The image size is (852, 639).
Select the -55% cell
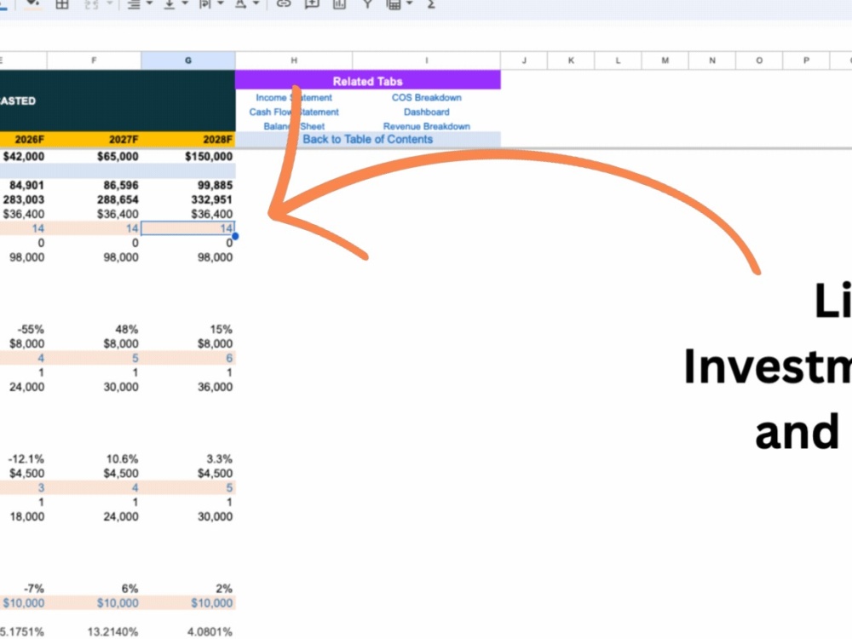coord(23,329)
